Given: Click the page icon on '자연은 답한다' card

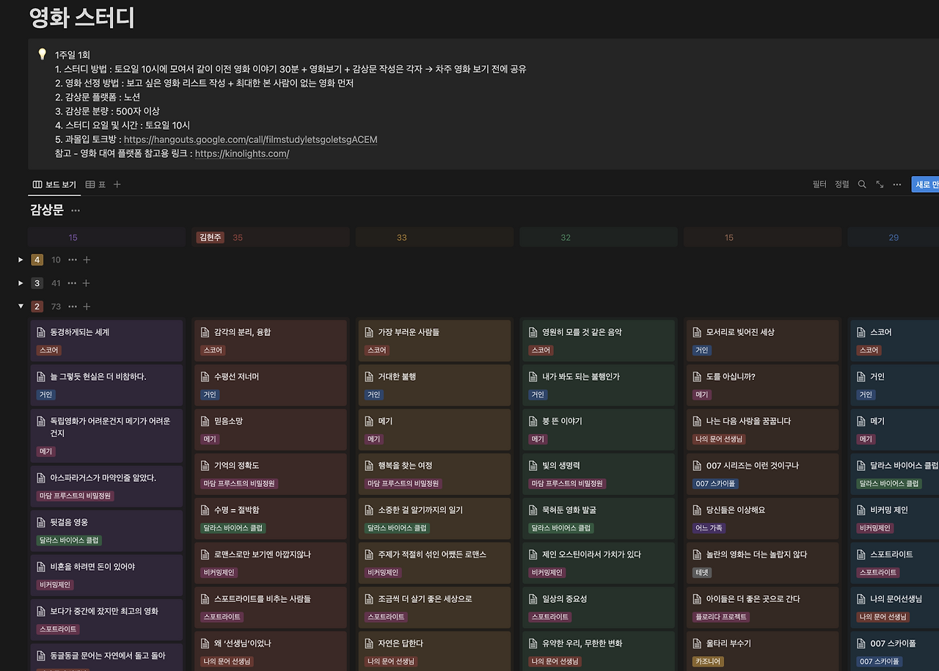Looking at the screenshot, I should tap(370, 644).
